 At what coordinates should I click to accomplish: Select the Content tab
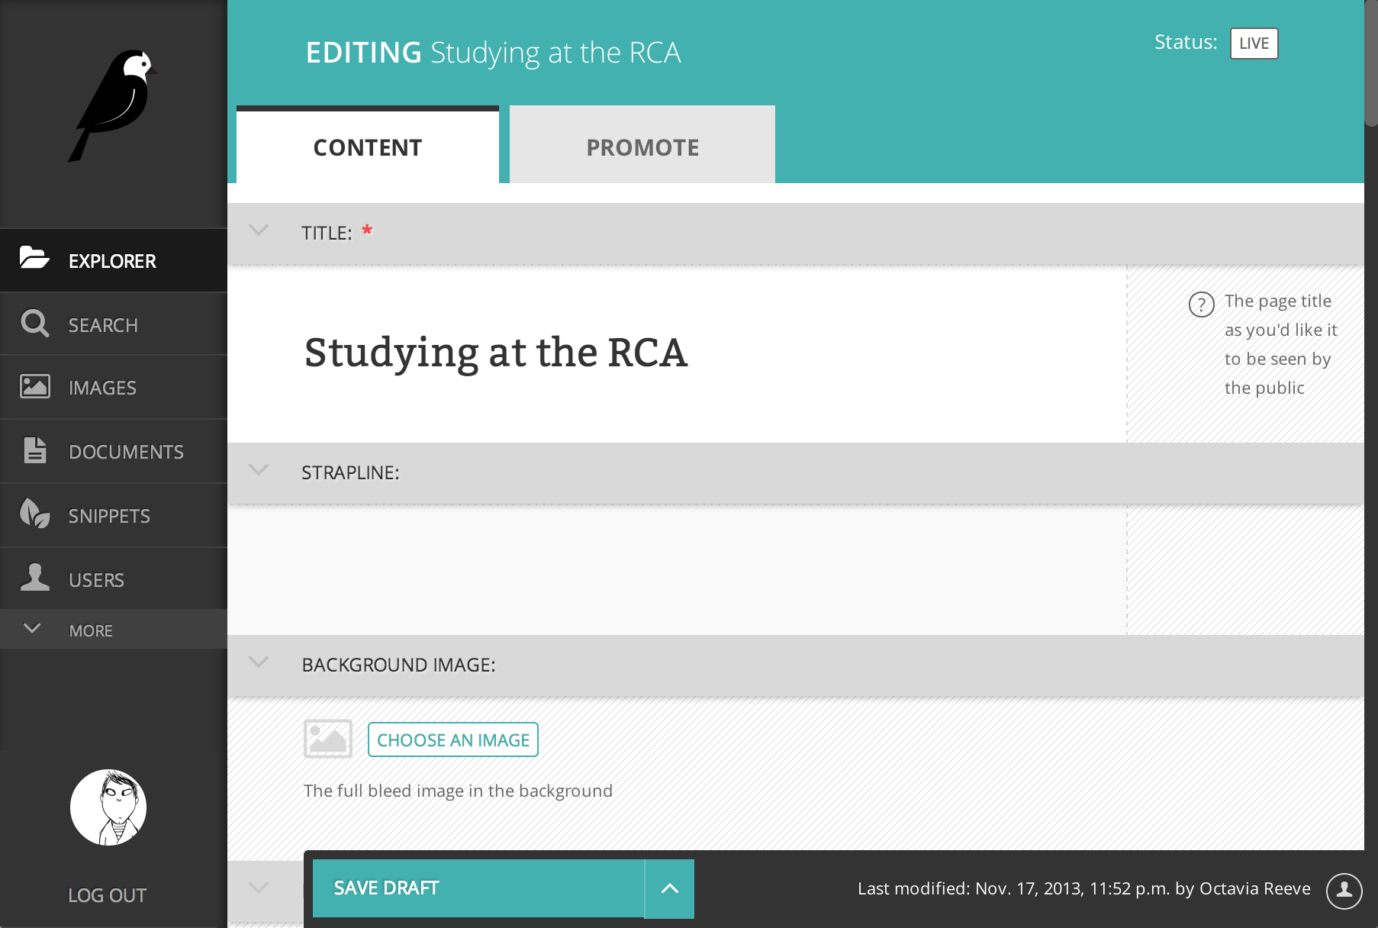tap(367, 147)
